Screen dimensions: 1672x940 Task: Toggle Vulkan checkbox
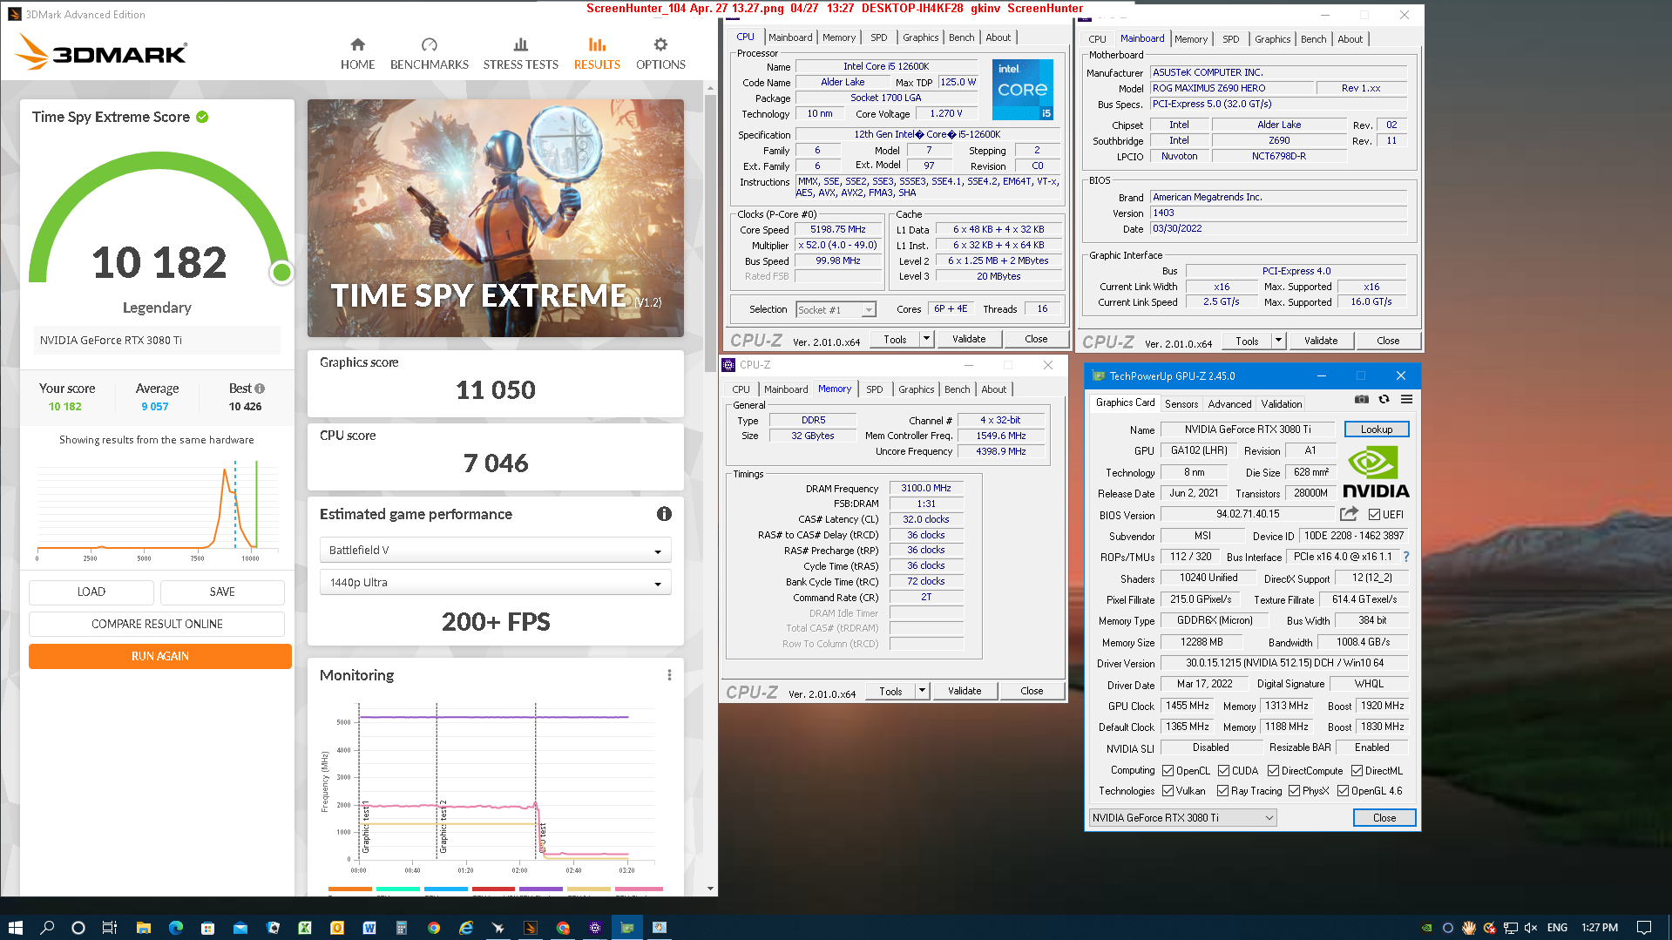pyautogui.click(x=1168, y=791)
